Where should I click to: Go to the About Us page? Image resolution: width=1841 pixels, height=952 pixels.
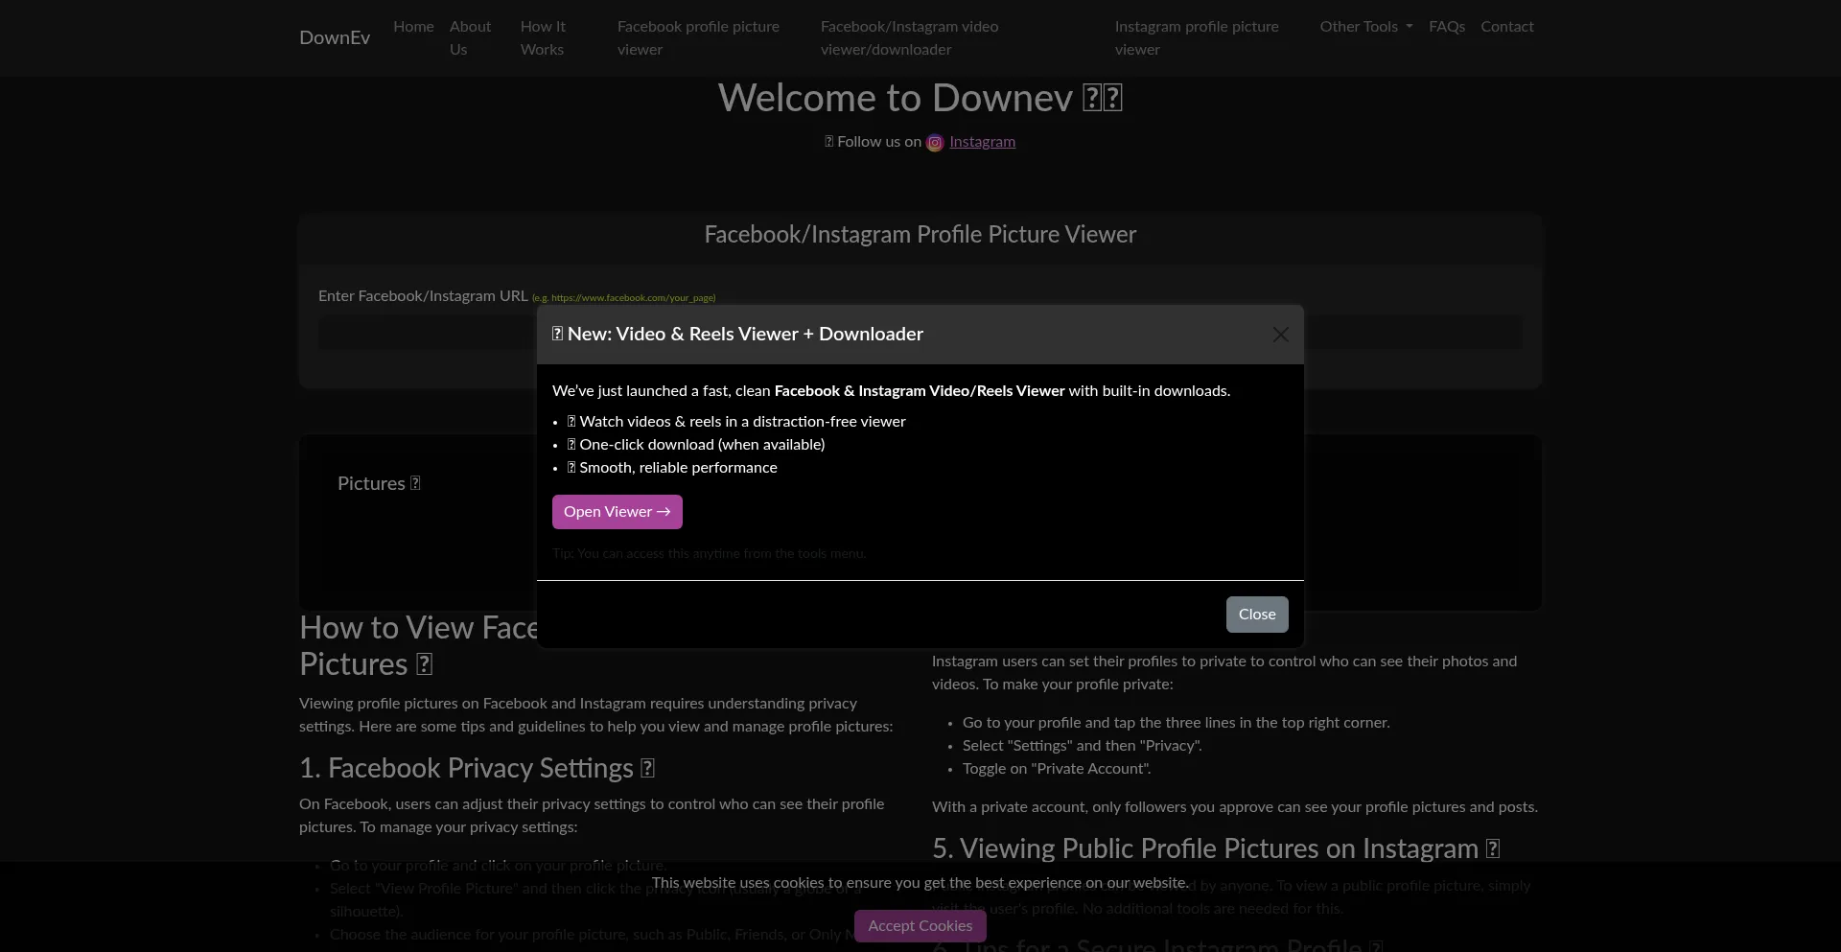click(x=470, y=38)
